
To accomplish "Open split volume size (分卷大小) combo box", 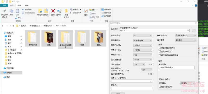I will (x=132, y=81).
